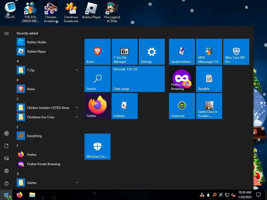Select Christmas Sweets.exe desktop icon
Image resolution: width=267 pixels, height=200 pixels.
71,12
